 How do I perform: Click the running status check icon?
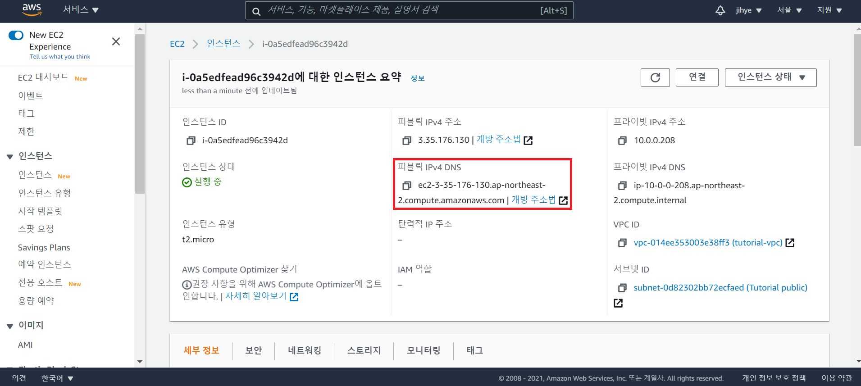pyautogui.click(x=187, y=182)
